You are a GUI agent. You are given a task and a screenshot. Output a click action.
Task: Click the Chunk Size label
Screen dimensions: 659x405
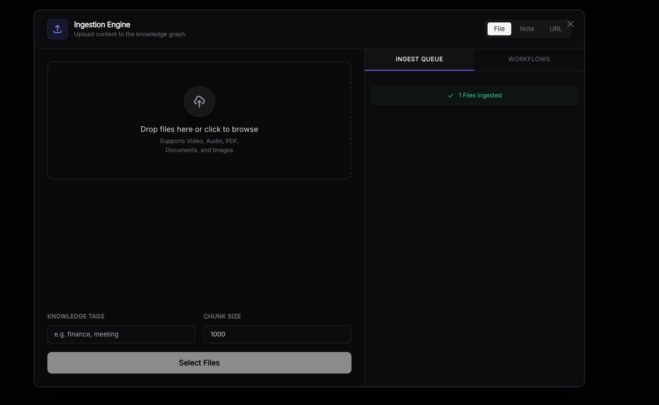[222, 316]
